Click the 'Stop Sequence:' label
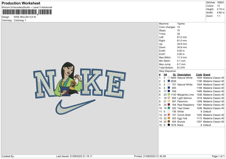Screen dimensions: 226x159 [168, 71]
